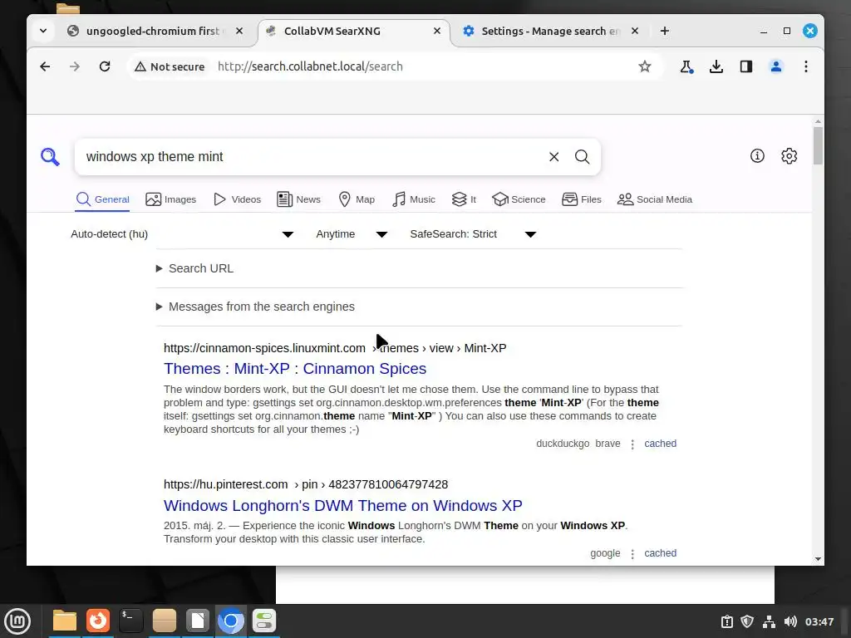Image resolution: width=851 pixels, height=638 pixels.
Task: Go back with the browser back arrow
Action: (x=45, y=66)
